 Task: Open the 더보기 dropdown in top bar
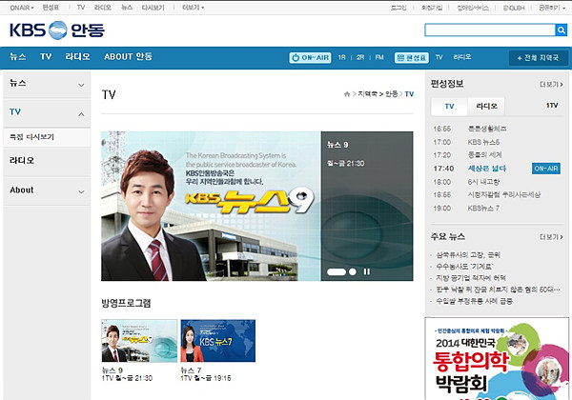193,8
